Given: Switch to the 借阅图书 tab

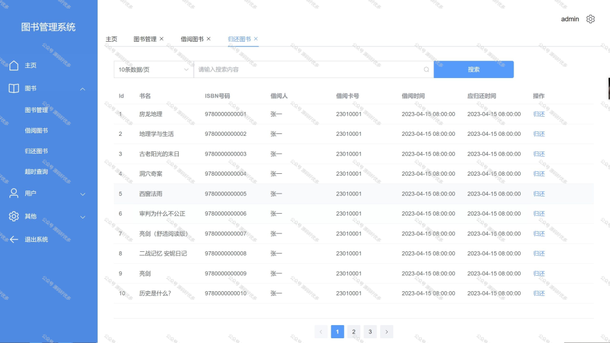Looking at the screenshot, I should click(192, 39).
